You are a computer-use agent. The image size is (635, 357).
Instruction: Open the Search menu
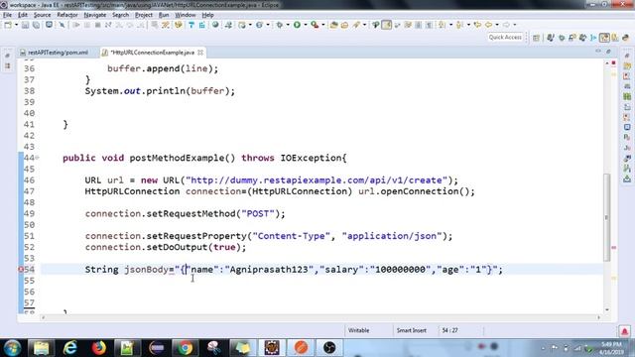[120, 15]
